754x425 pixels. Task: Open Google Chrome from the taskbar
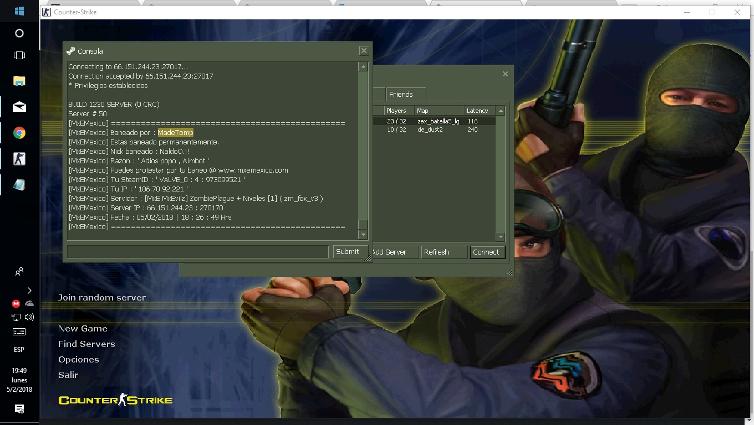coord(19,133)
